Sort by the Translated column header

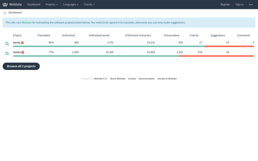[x=43, y=35]
